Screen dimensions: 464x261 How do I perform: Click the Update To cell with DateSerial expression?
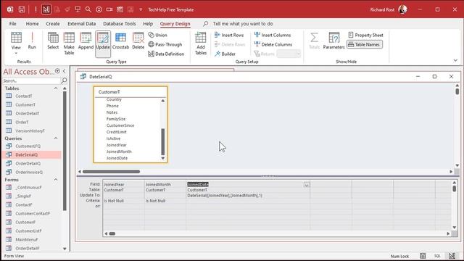point(248,196)
